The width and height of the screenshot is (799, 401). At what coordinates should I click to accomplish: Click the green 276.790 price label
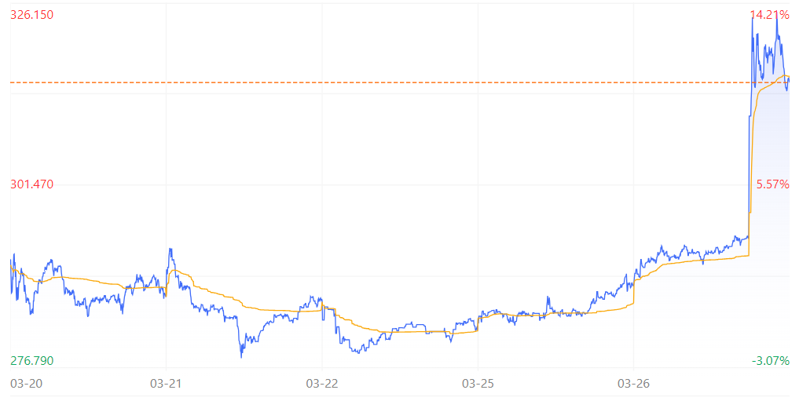pos(31,361)
